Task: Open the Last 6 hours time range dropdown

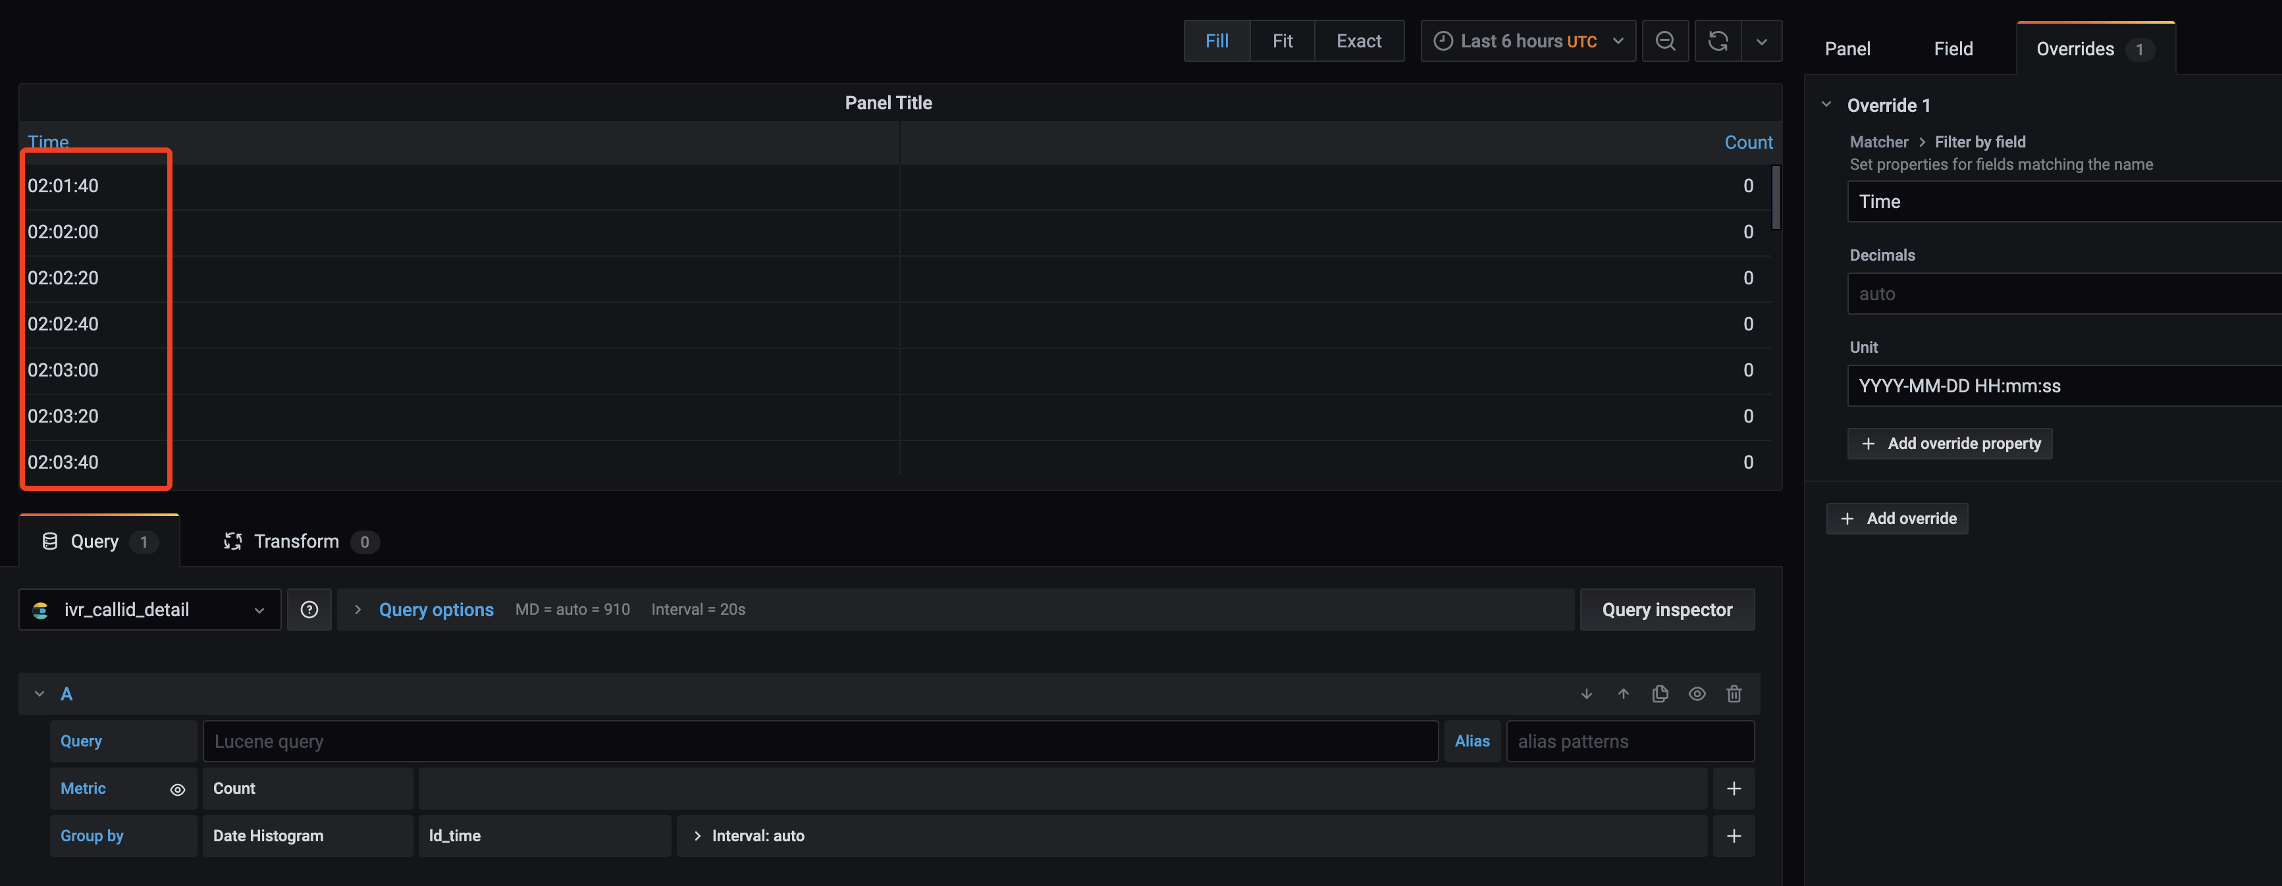Action: [1528, 40]
